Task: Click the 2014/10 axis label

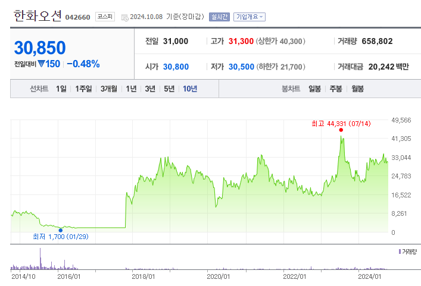Action: tap(23, 276)
